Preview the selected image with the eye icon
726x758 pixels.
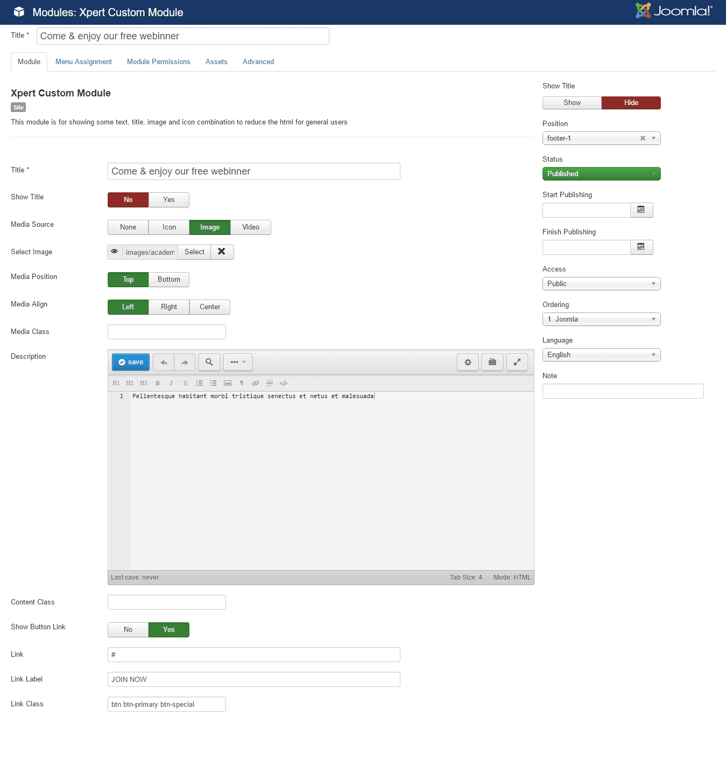pyautogui.click(x=115, y=252)
